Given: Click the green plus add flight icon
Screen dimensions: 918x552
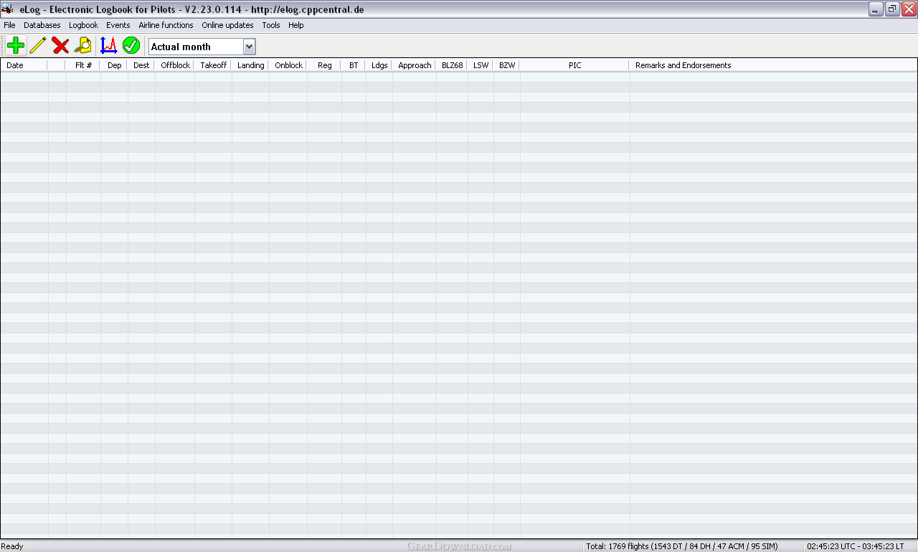Looking at the screenshot, I should coord(15,46).
